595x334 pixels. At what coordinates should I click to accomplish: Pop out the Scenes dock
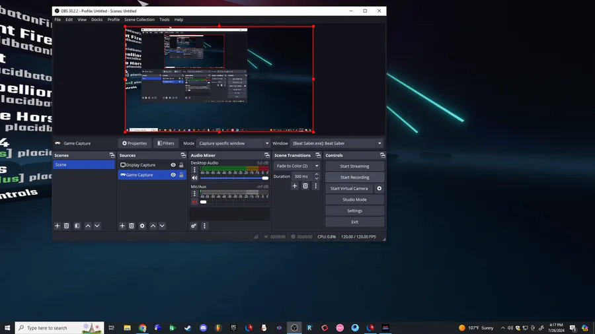tap(112, 155)
